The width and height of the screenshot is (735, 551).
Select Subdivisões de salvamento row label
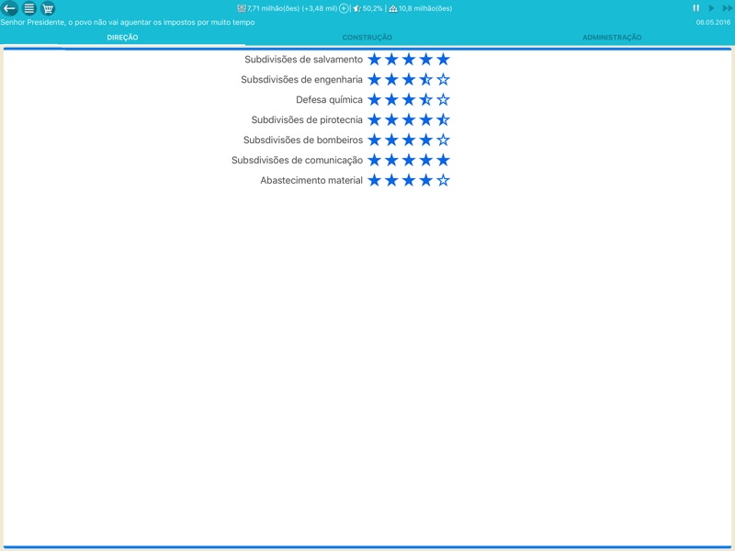(303, 60)
